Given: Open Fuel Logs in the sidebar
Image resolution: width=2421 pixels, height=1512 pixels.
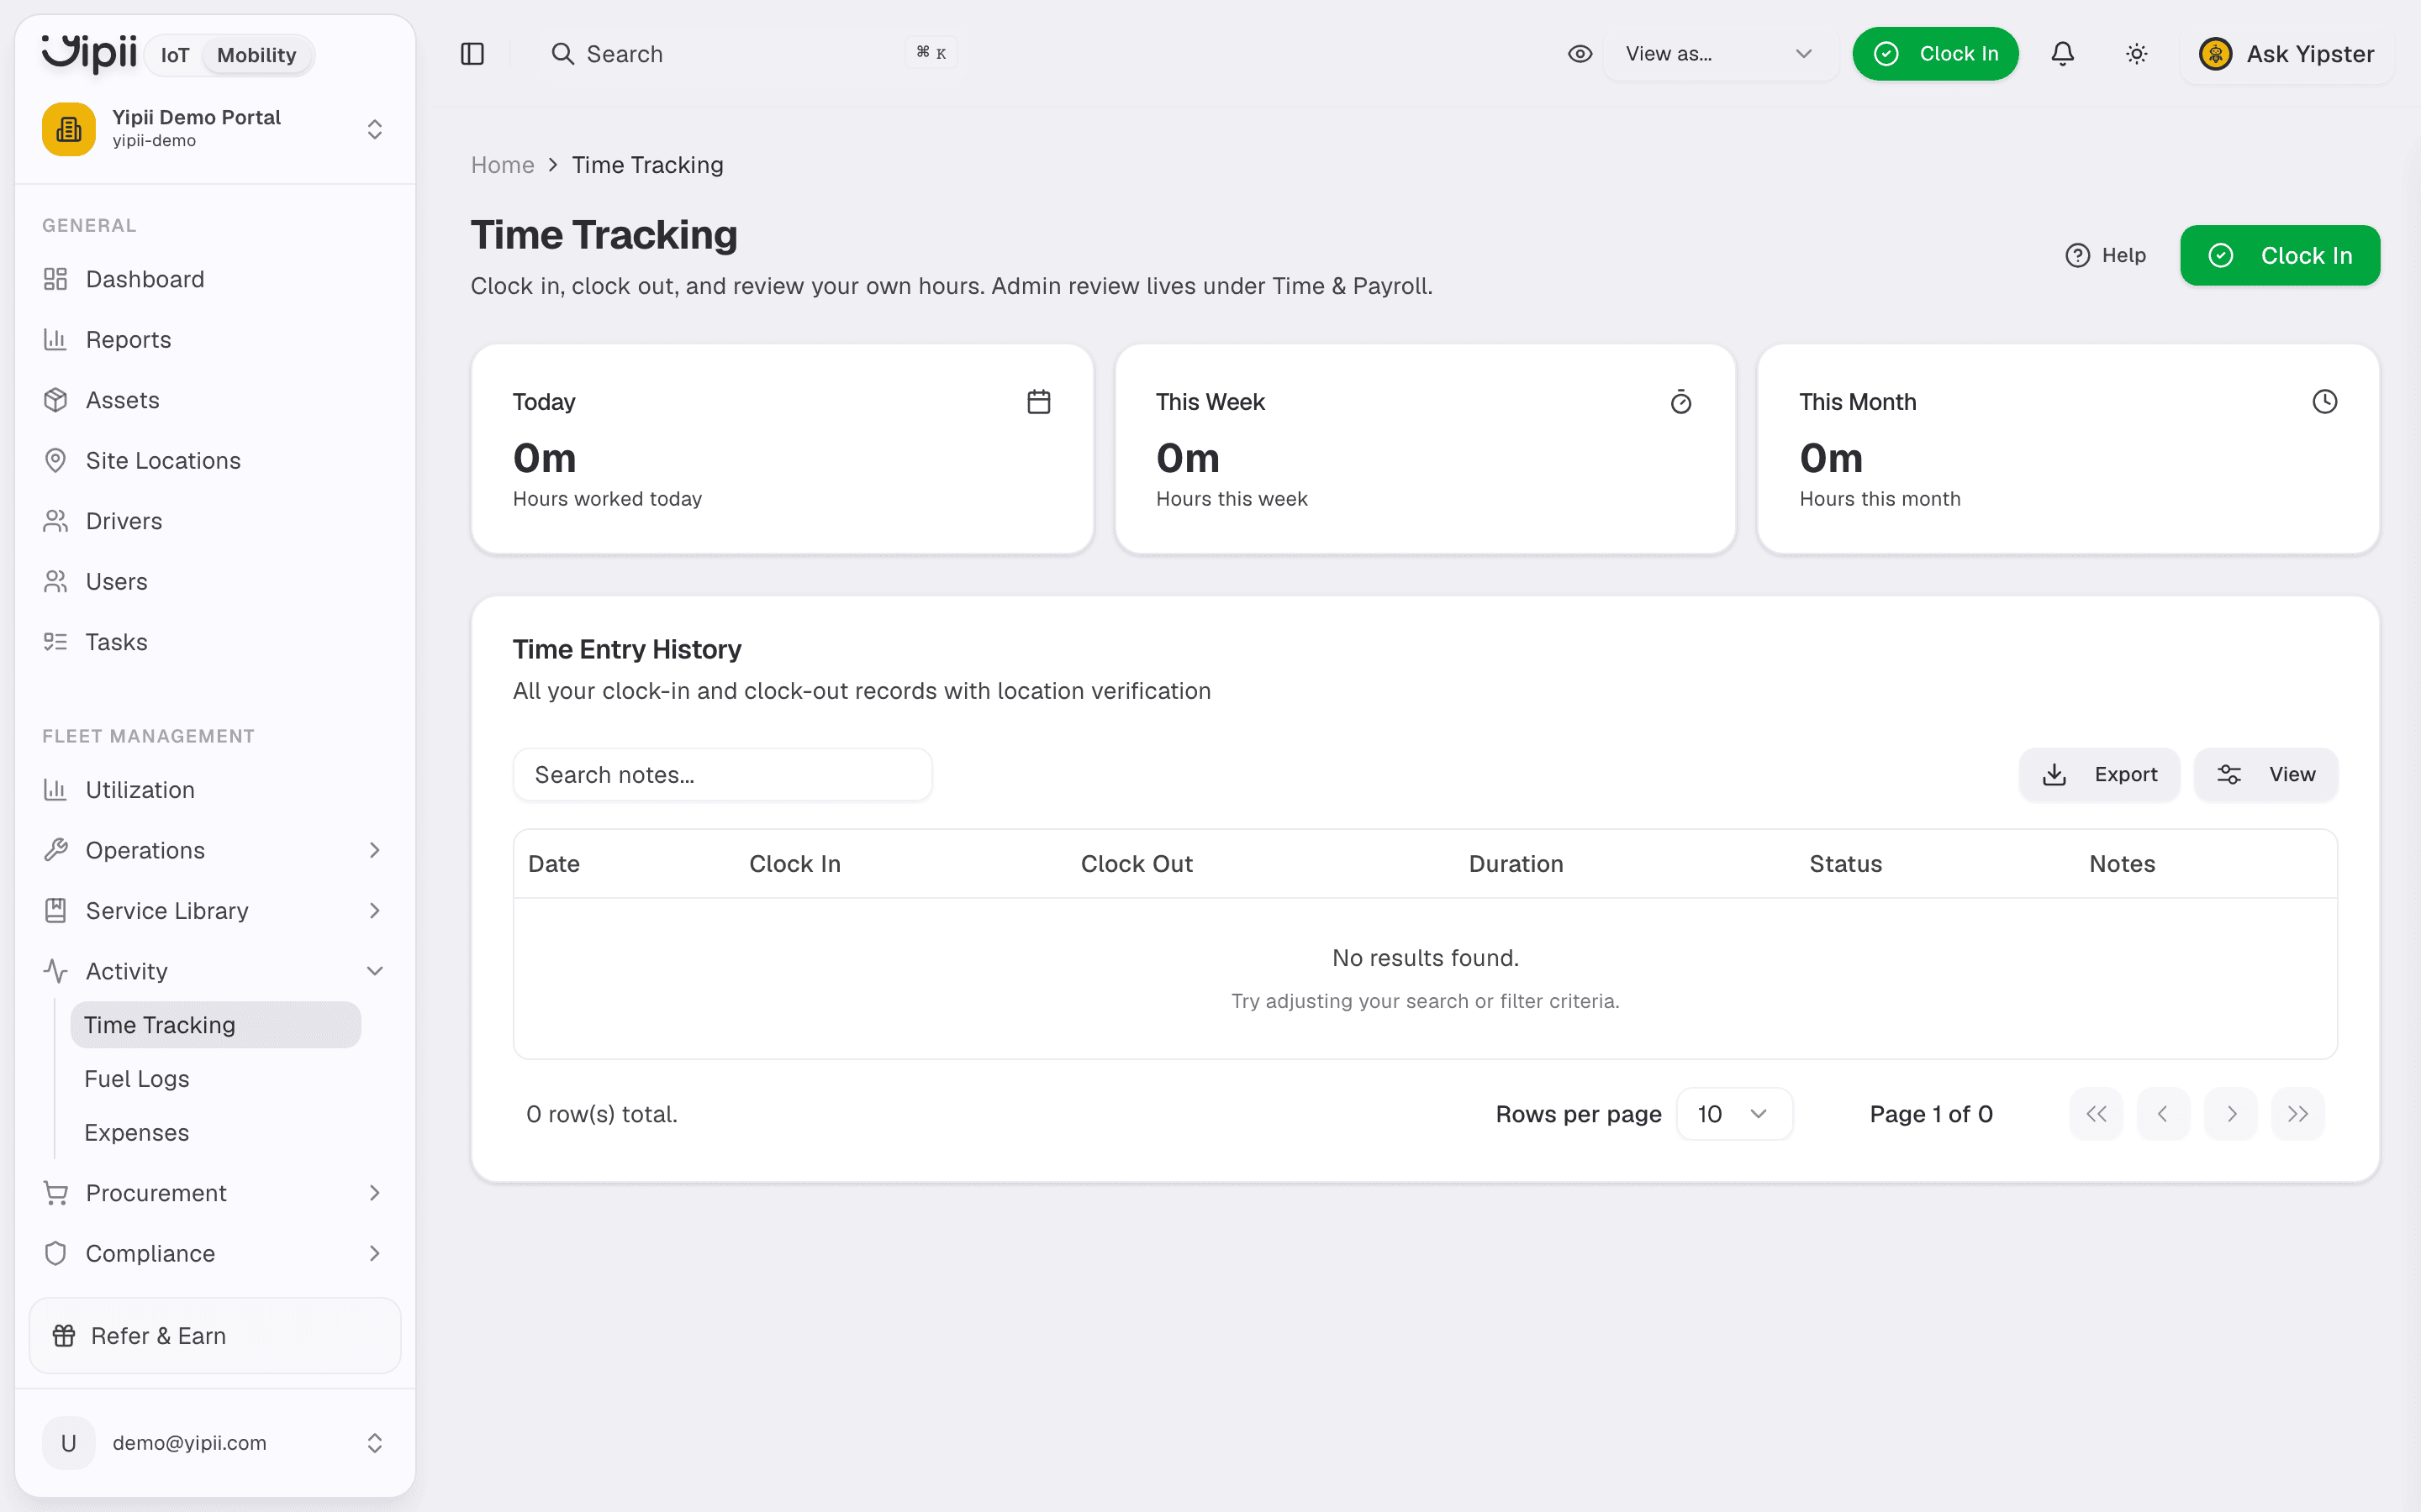Looking at the screenshot, I should 215,1079.
